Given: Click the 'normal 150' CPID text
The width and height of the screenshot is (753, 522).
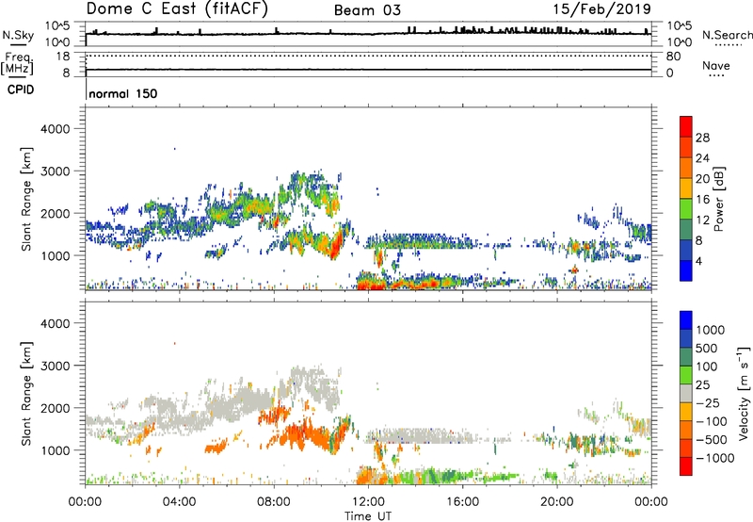Looking at the screenshot, I should [x=123, y=93].
